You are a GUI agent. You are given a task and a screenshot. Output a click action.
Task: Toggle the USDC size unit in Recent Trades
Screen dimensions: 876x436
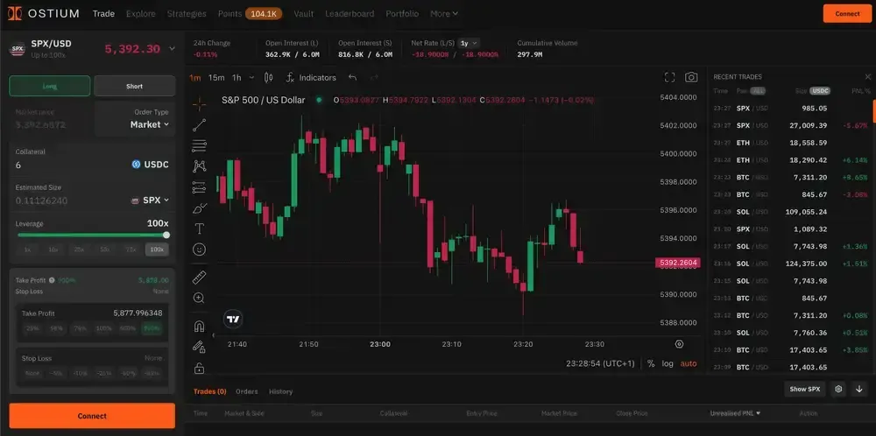820,91
